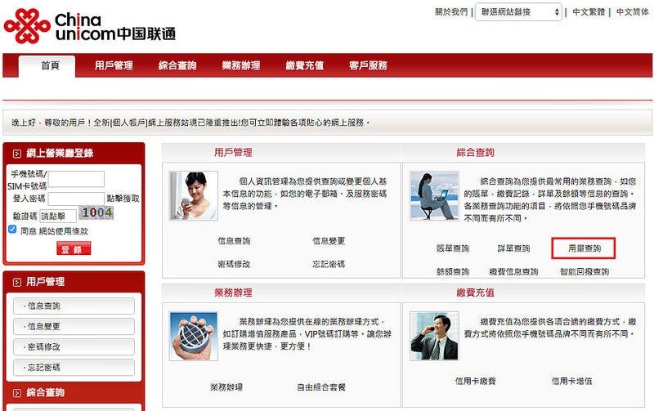Viewport: 654px width, 411px height.
Task: Click the 繳費充值 card heading
Action: [x=475, y=293]
